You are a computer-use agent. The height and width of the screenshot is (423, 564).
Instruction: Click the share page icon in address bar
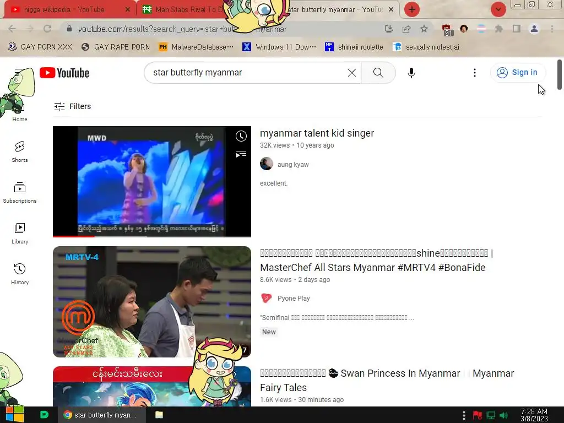[406, 29]
